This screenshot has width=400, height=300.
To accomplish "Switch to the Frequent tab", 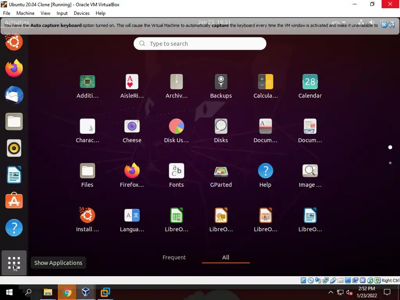I will point(174,257).
